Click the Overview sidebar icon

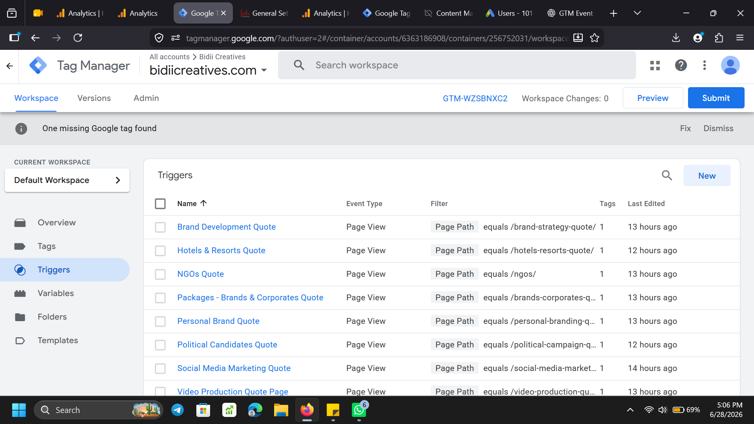pos(20,223)
